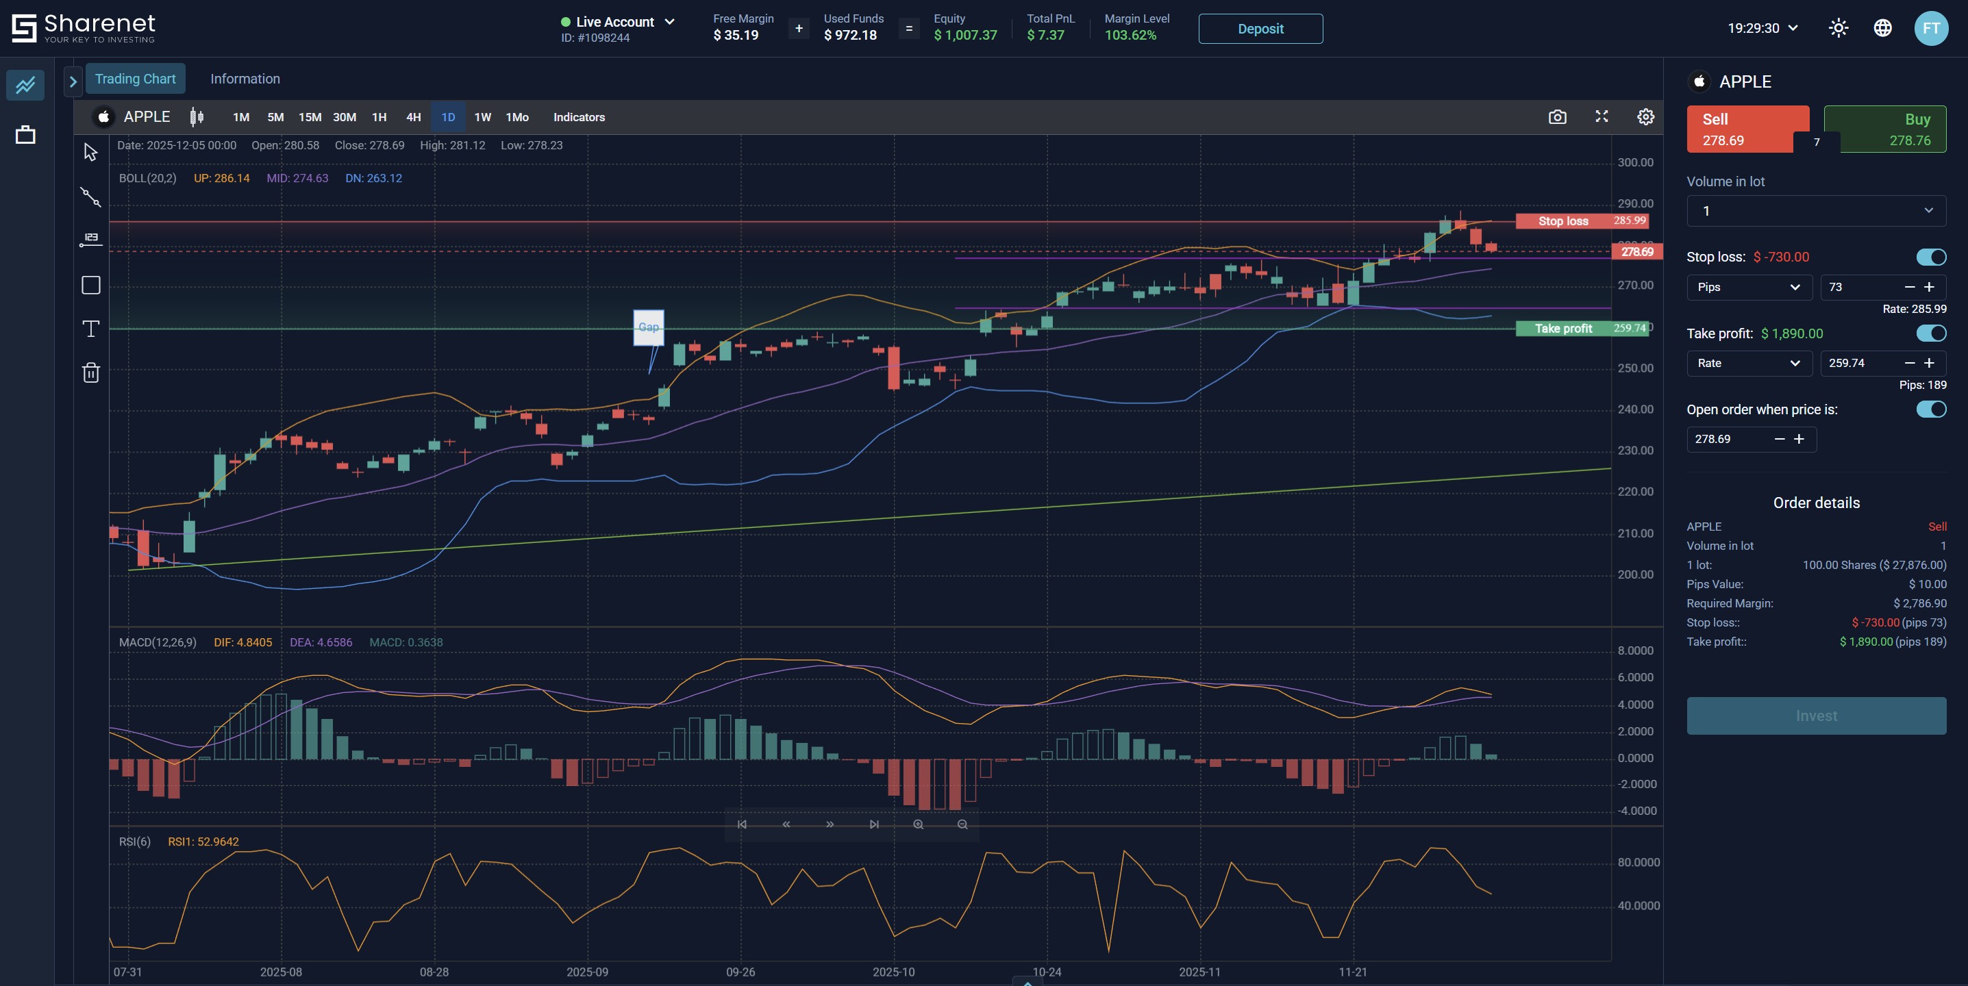
Task: Select the 1W chart timeframe
Action: click(x=482, y=117)
